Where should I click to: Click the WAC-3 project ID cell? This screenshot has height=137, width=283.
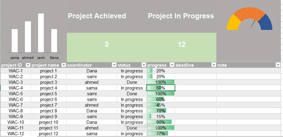[x=16, y=82]
